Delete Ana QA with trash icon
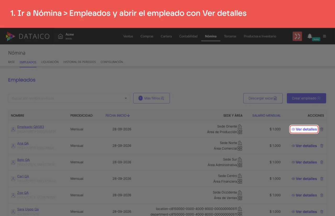The image size is (335, 216). [x=322, y=146]
